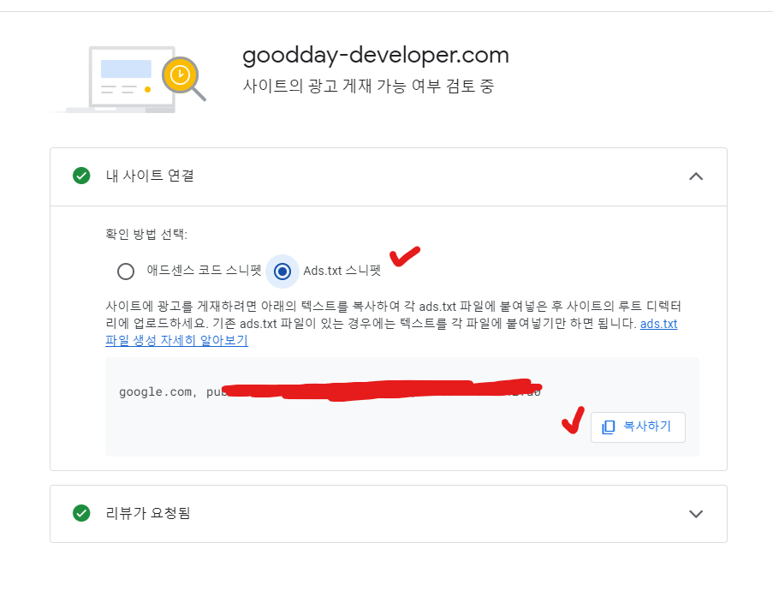
Task: Click the 복사하기 copy button
Action: coord(638,427)
